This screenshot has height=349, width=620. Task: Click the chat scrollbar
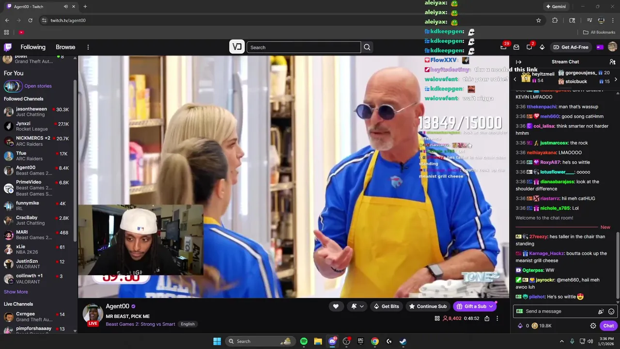[x=618, y=265]
